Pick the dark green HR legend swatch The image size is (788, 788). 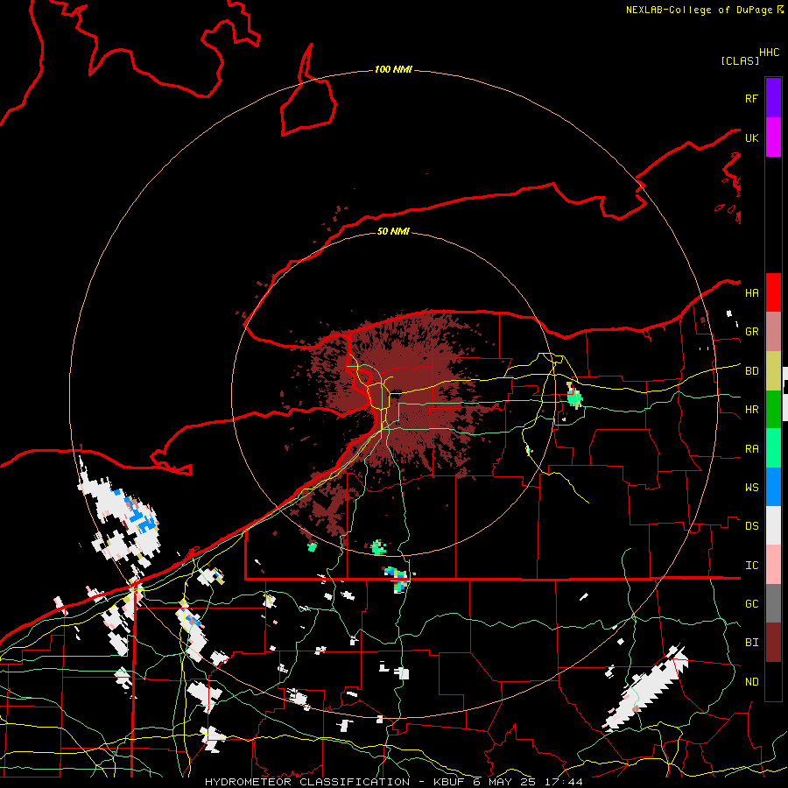[773, 410]
